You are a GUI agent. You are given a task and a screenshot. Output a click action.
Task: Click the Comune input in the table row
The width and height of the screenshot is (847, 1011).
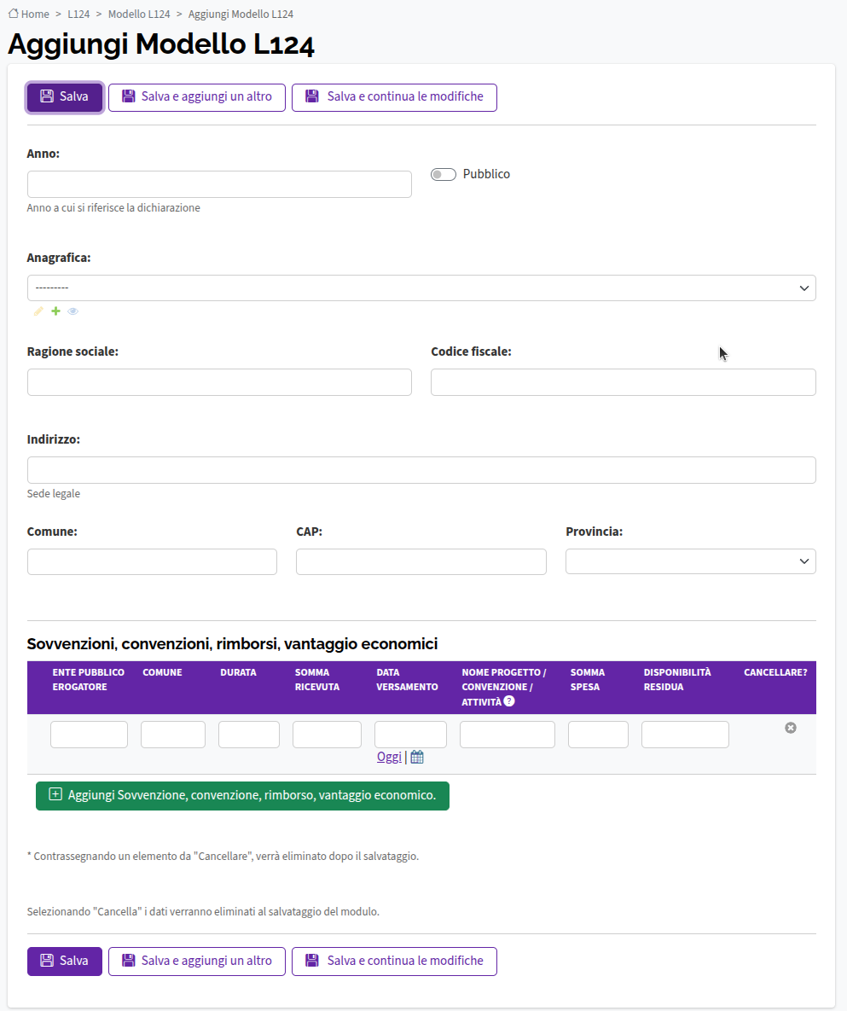pos(173,735)
